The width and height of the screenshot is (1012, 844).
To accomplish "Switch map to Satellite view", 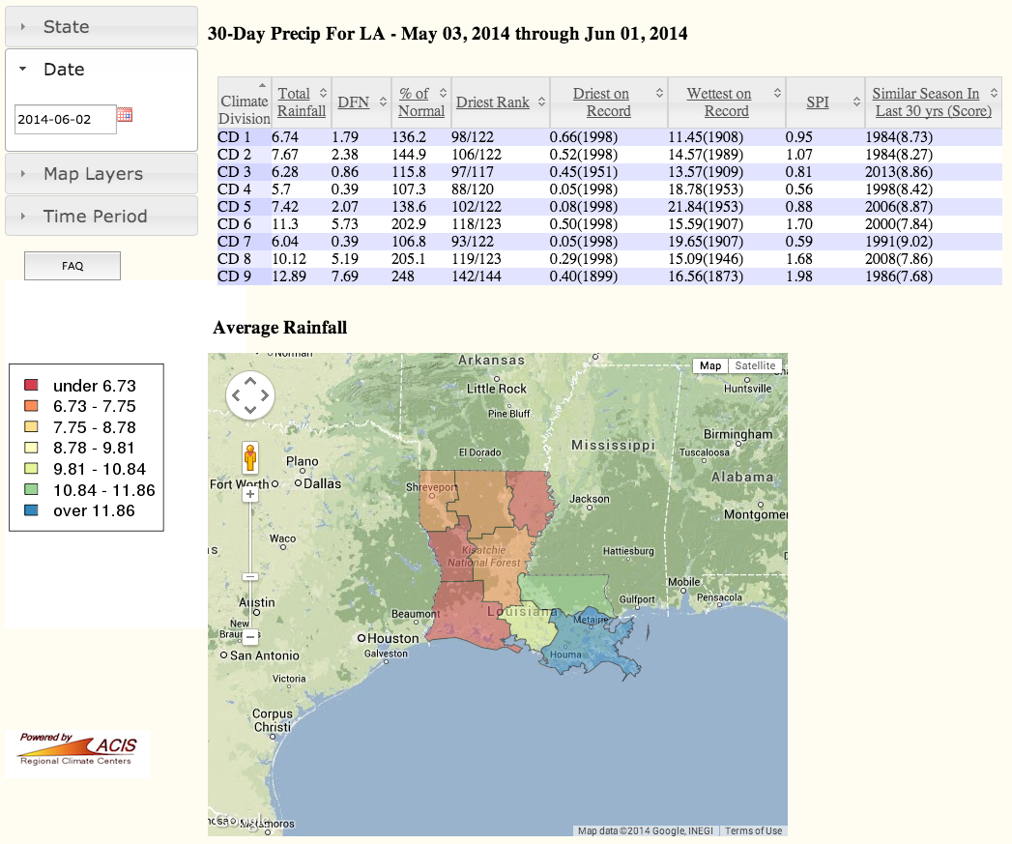I will 755,365.
